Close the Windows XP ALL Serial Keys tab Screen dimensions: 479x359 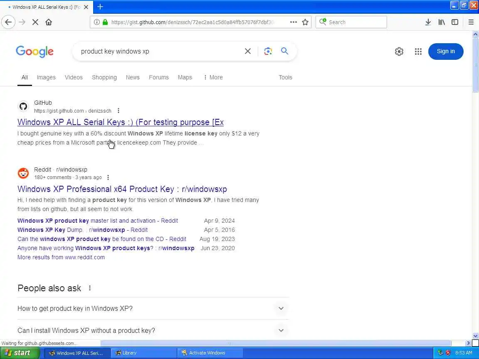click(86, 7)
